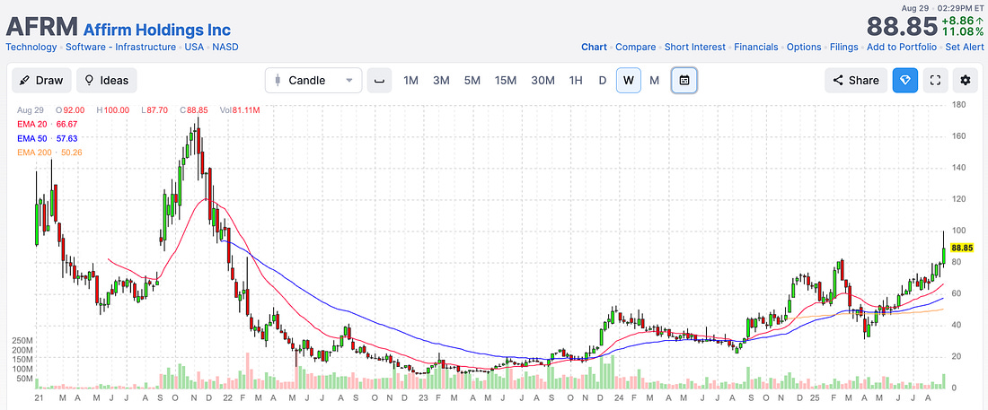Switch to the monthly M timeframe
This screenshot has height=410, width=988.
point(654,81)
